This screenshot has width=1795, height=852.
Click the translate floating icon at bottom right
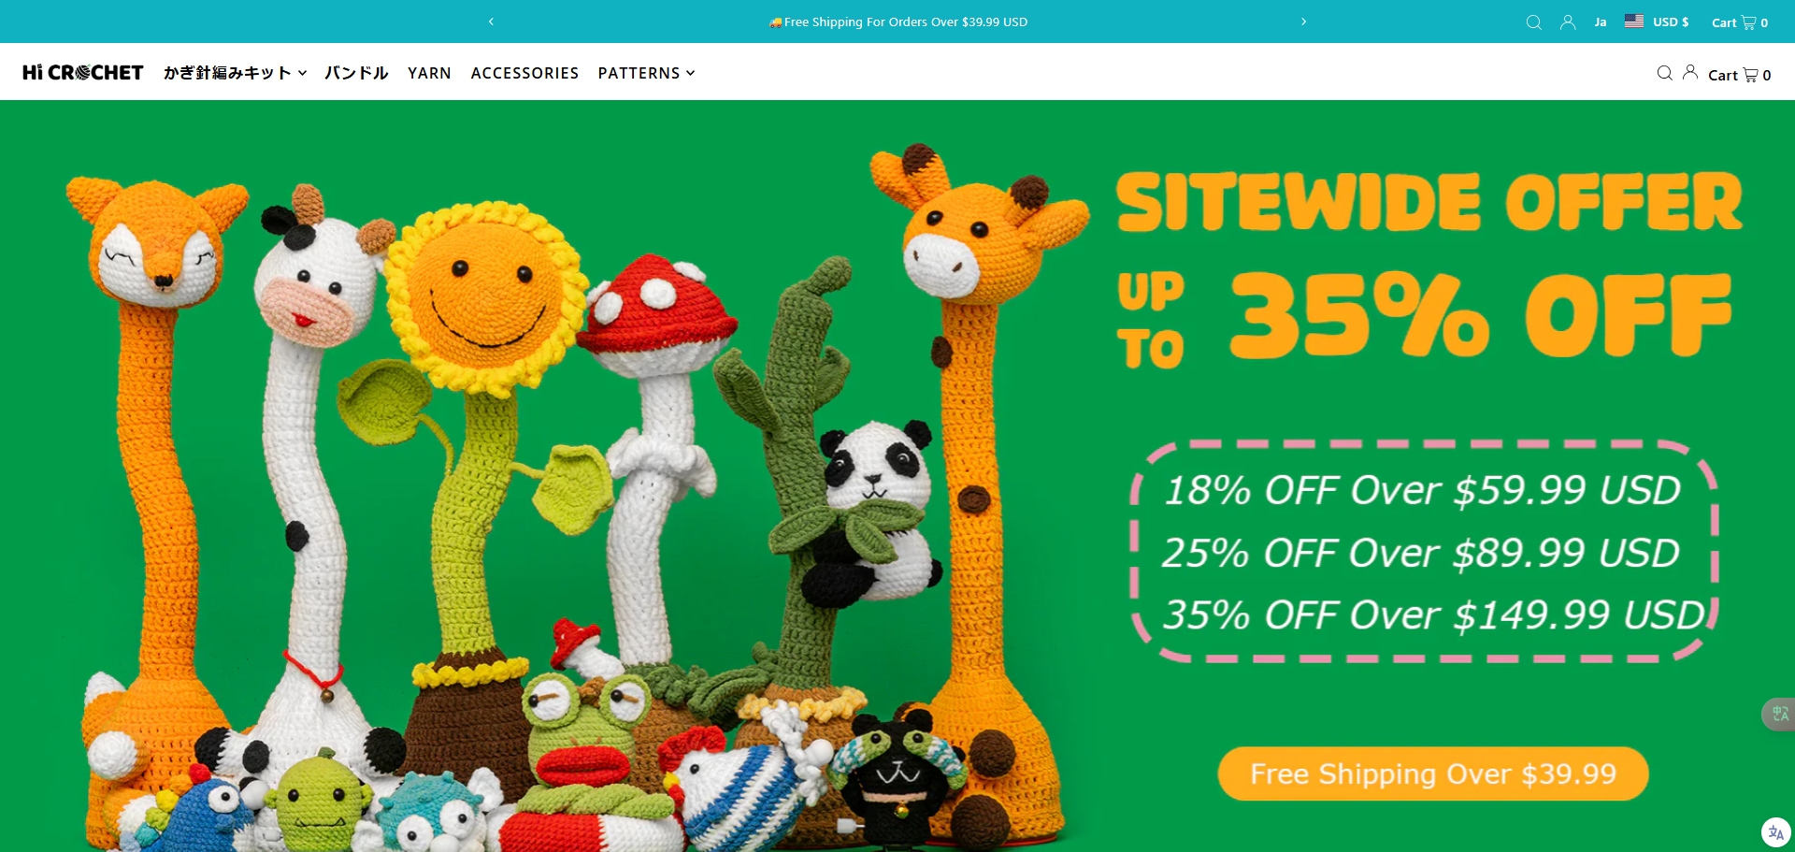tap(1775, 832)
